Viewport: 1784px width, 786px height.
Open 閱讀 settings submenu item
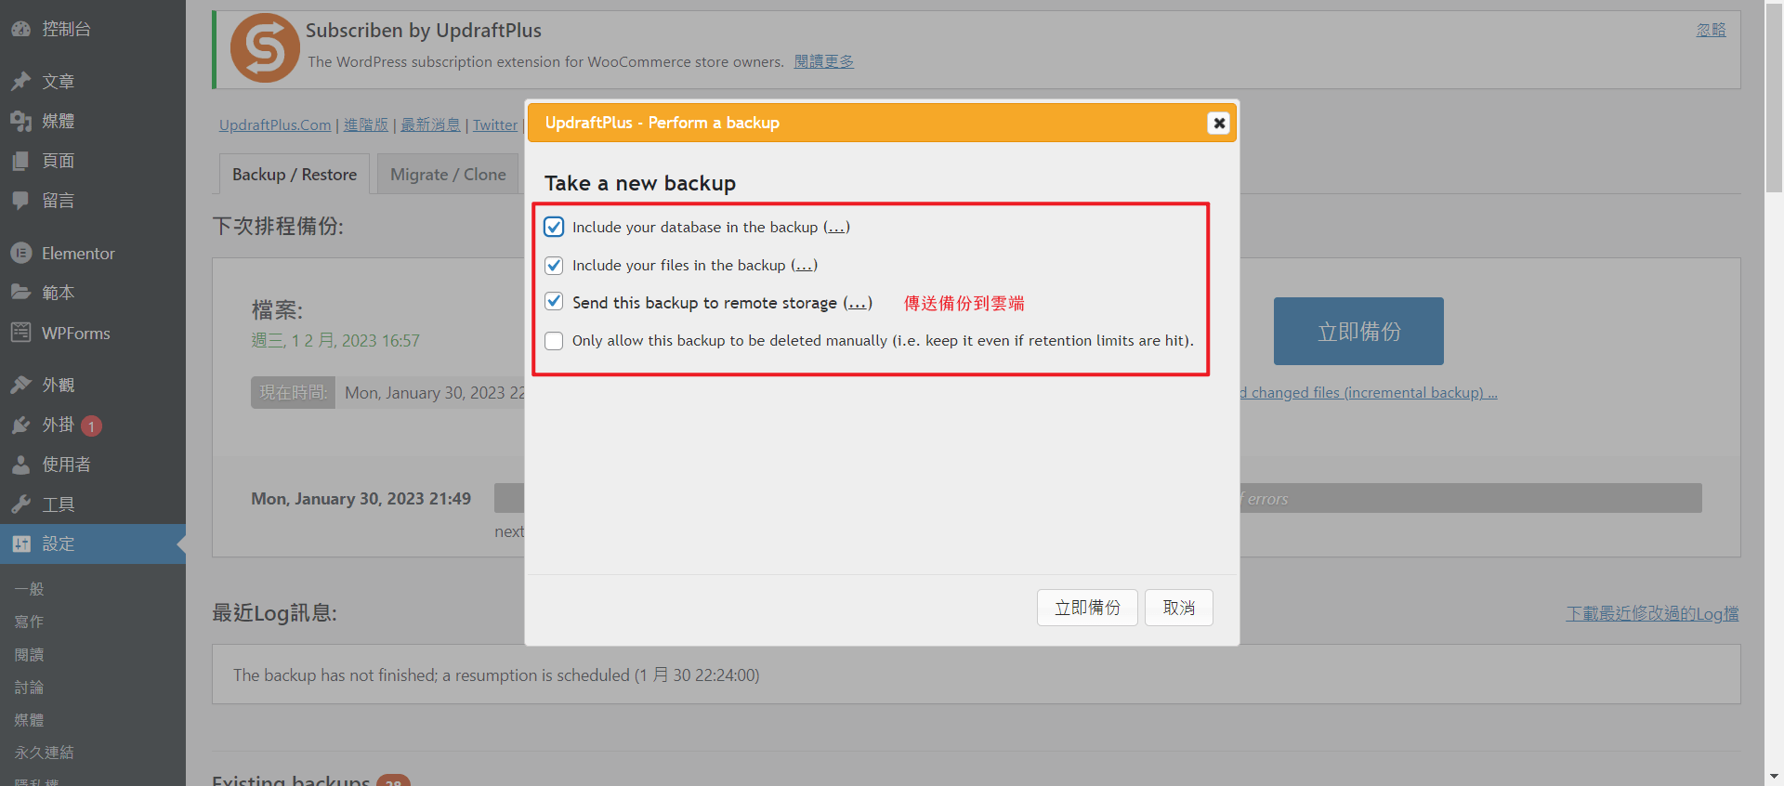pos(29,655)
